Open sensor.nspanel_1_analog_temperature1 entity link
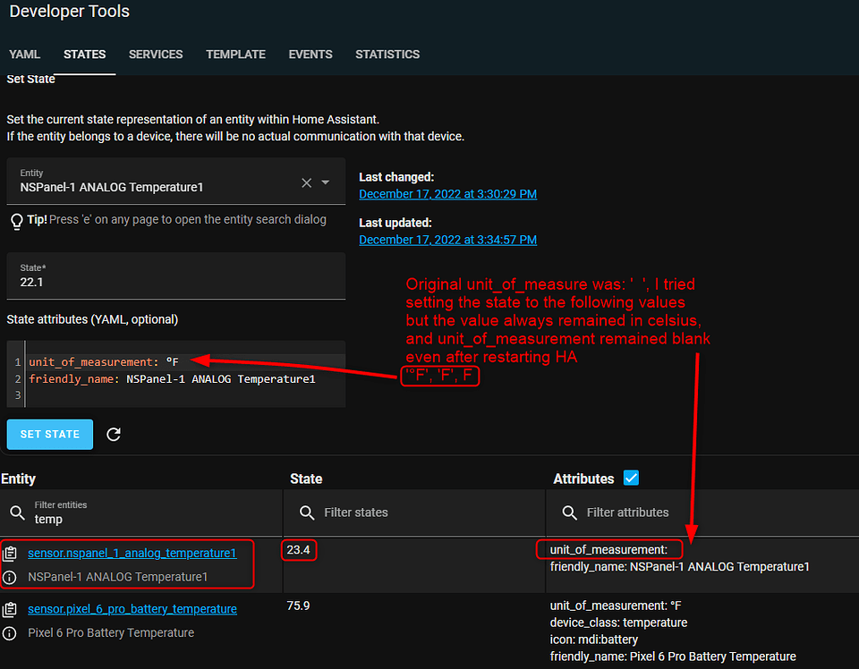Screen dimensions: 859x669 click(x=132, y=554)
